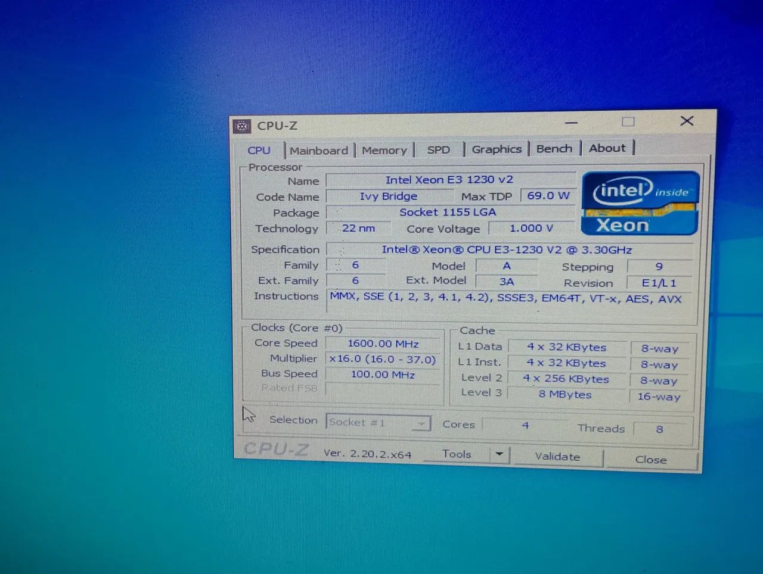Click the Cores value 4

tap(525, 426)
